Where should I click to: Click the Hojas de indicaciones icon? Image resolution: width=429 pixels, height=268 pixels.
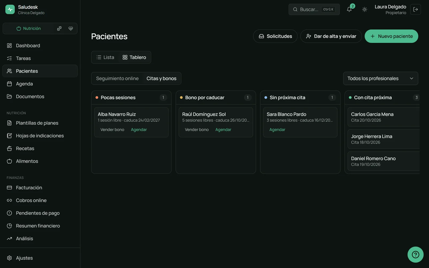9,136
